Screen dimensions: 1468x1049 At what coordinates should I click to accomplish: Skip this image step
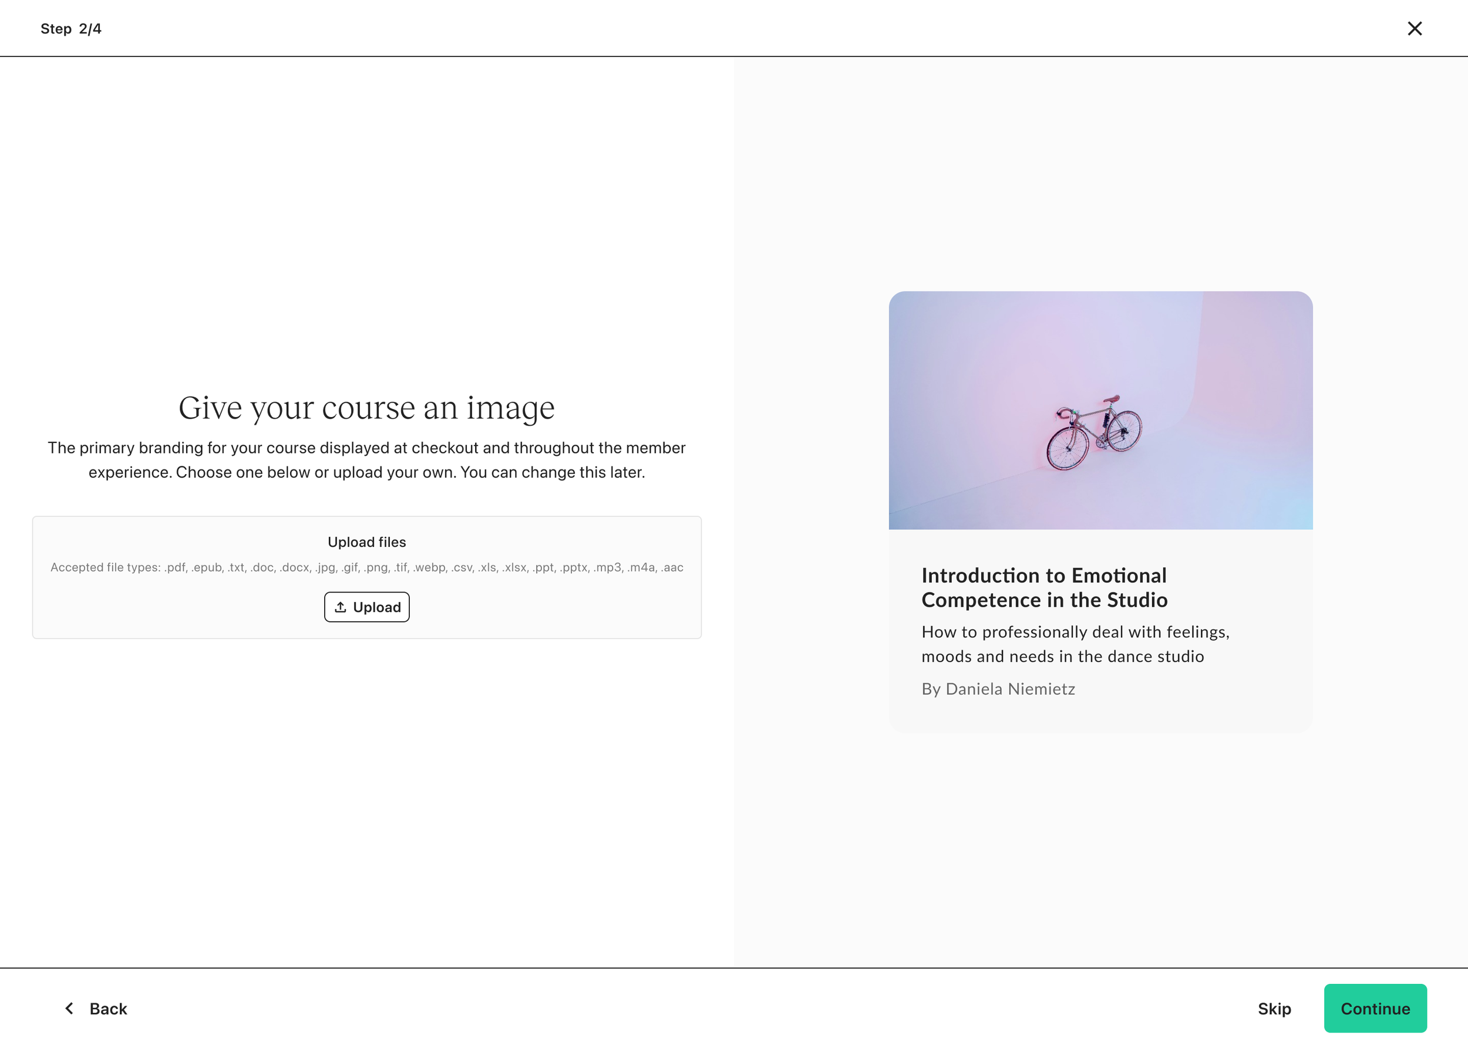(1274, 1009)
